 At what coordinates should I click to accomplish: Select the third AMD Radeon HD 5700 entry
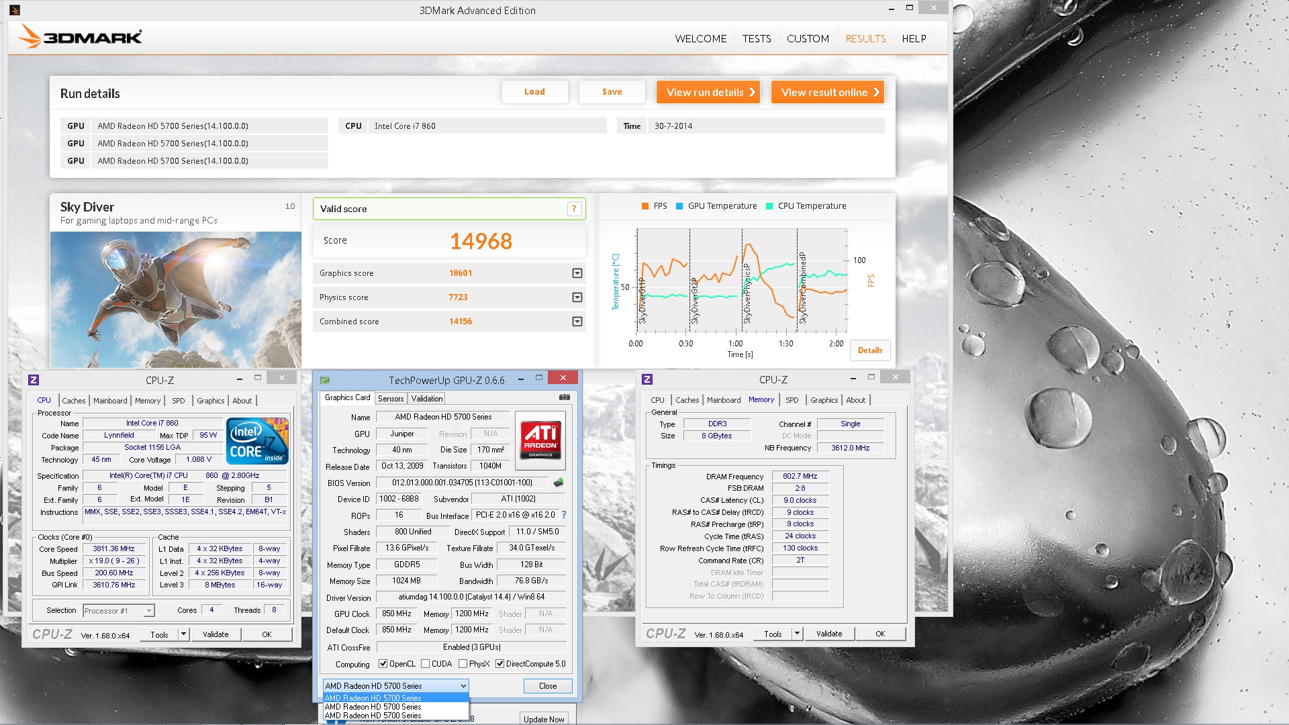point(395,716)
